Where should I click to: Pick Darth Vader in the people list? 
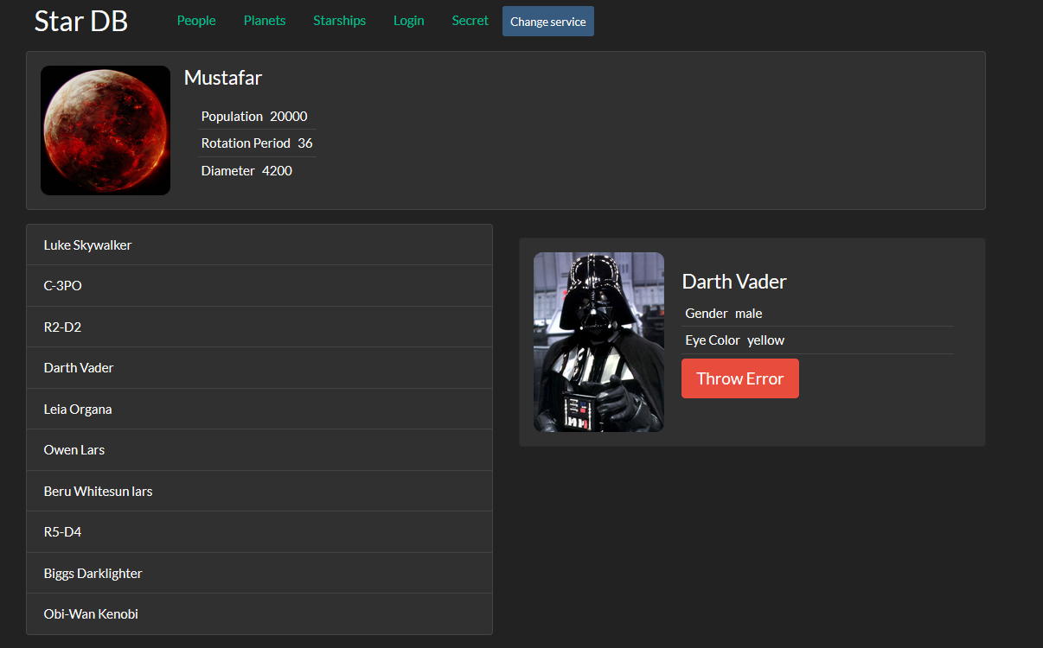[259, 368]
